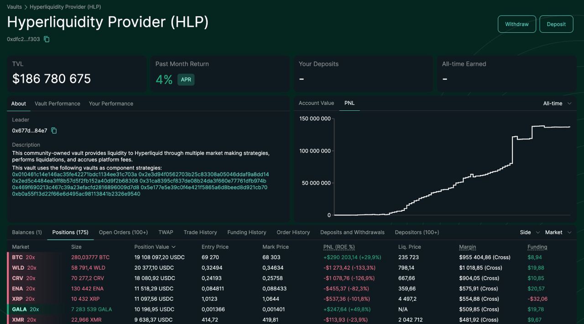The height and width of the screenshot is (324, 584).
Task: Click the Withdraw button
Action: coord(517,24)
